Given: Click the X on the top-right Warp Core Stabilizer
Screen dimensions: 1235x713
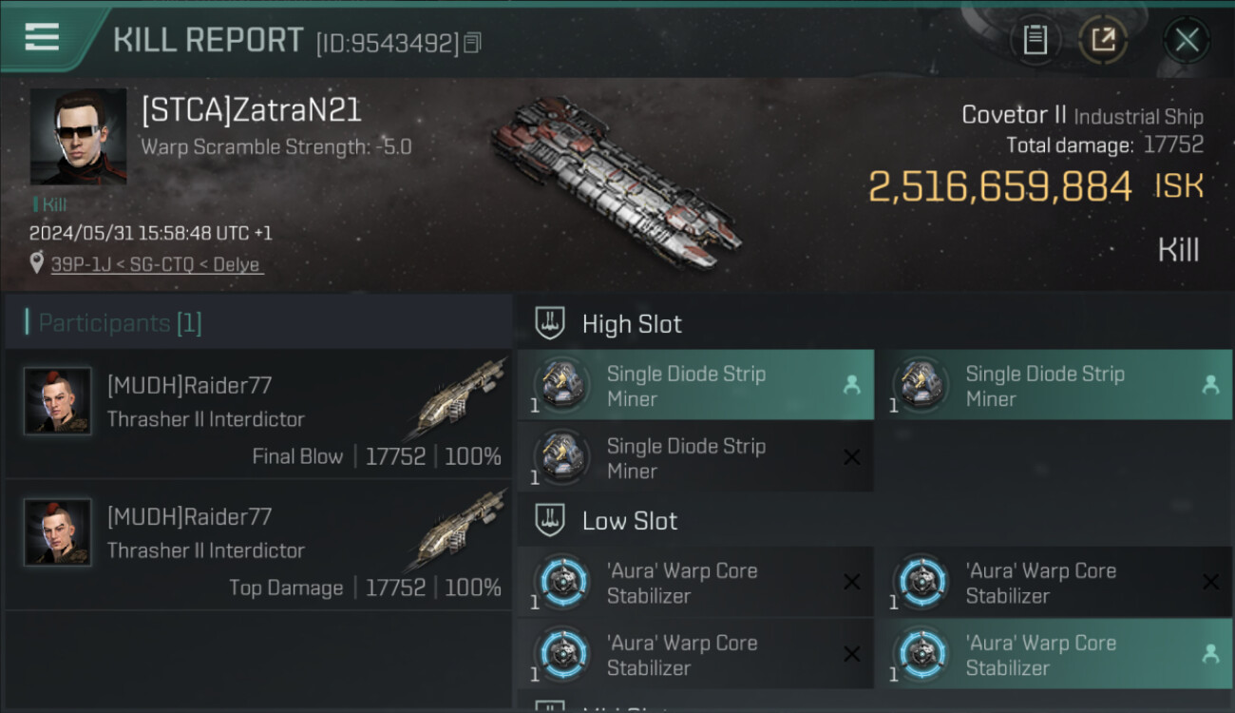Looking at the screenshot, I should pos(1210,582).
